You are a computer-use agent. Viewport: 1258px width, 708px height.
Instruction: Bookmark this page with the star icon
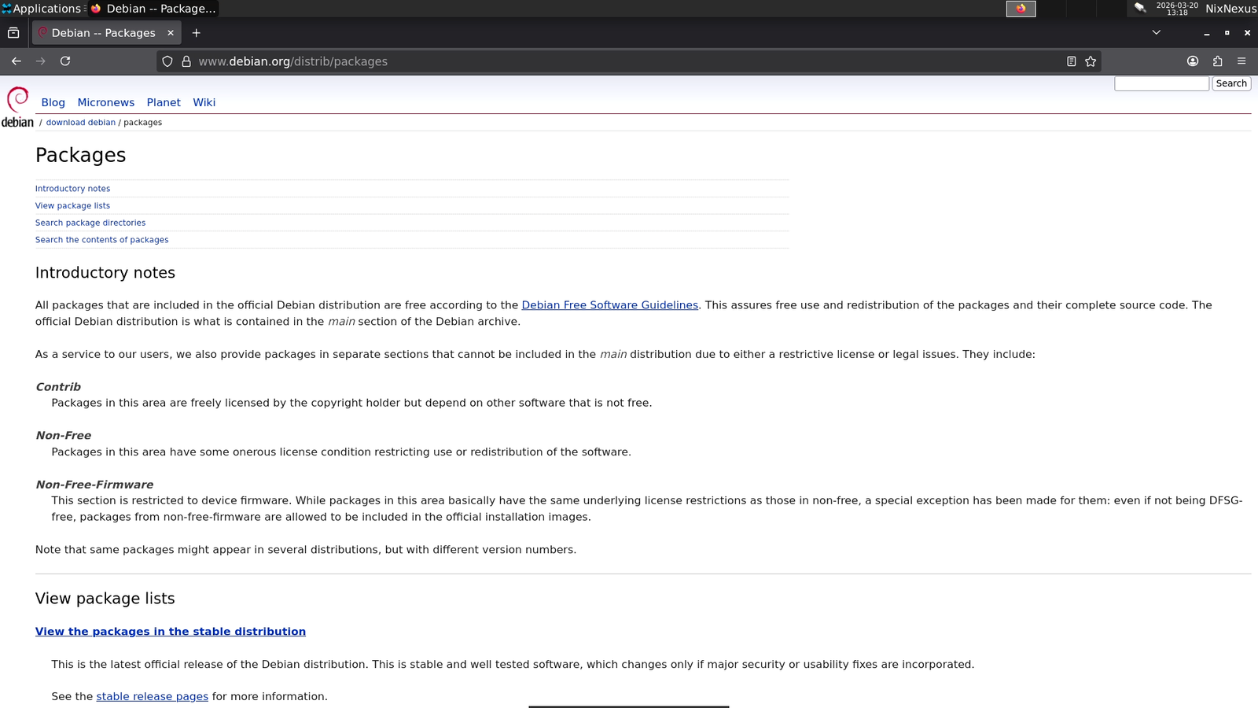pyautogui.click(x=1091, y=61)
